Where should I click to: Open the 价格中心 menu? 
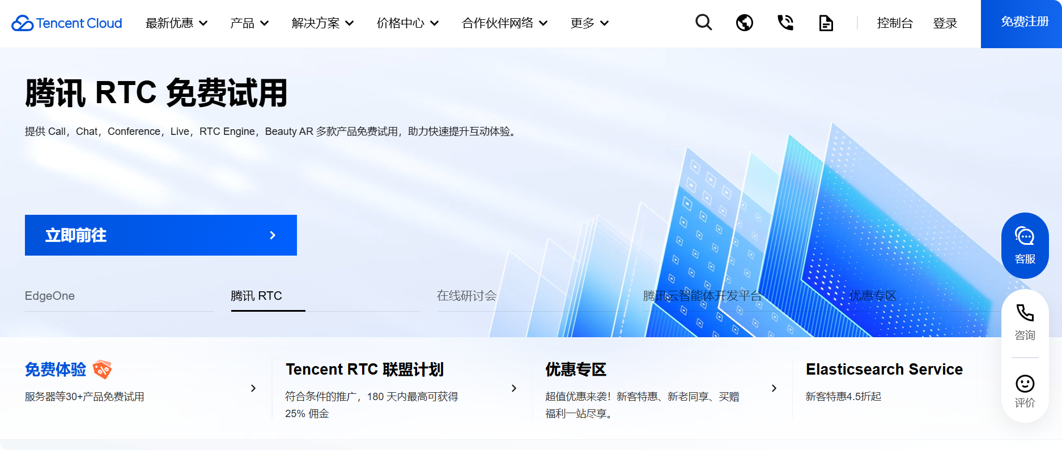[407, 23]
